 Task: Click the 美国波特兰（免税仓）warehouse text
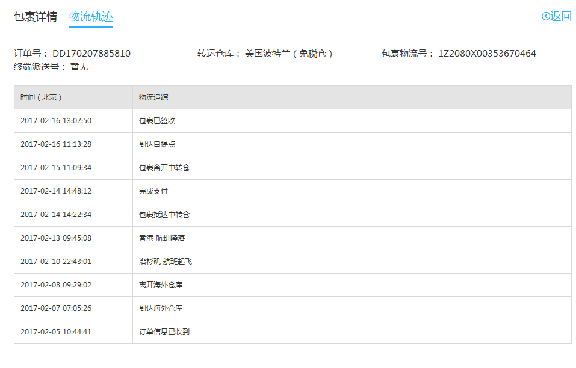pos(289,54)
